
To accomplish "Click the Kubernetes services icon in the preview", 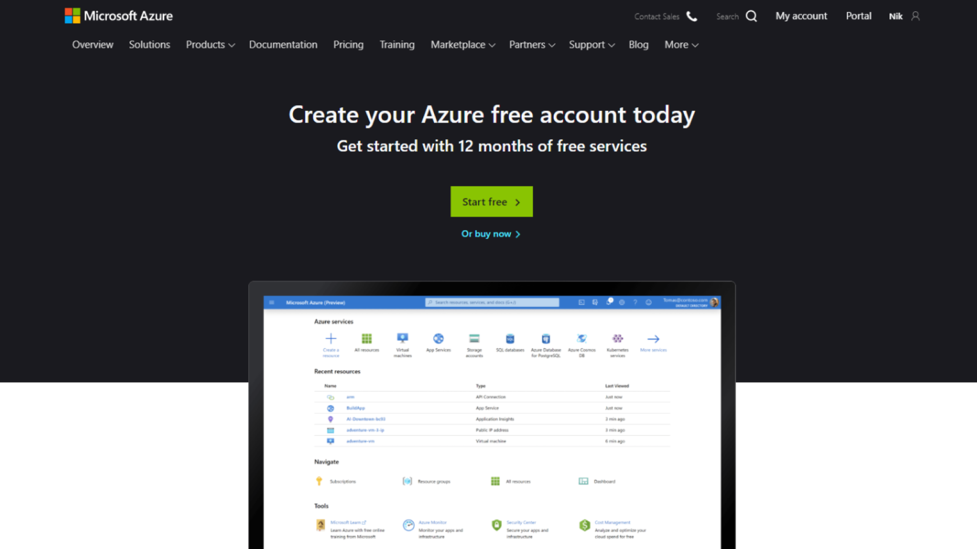I will (x=617, y=339).
